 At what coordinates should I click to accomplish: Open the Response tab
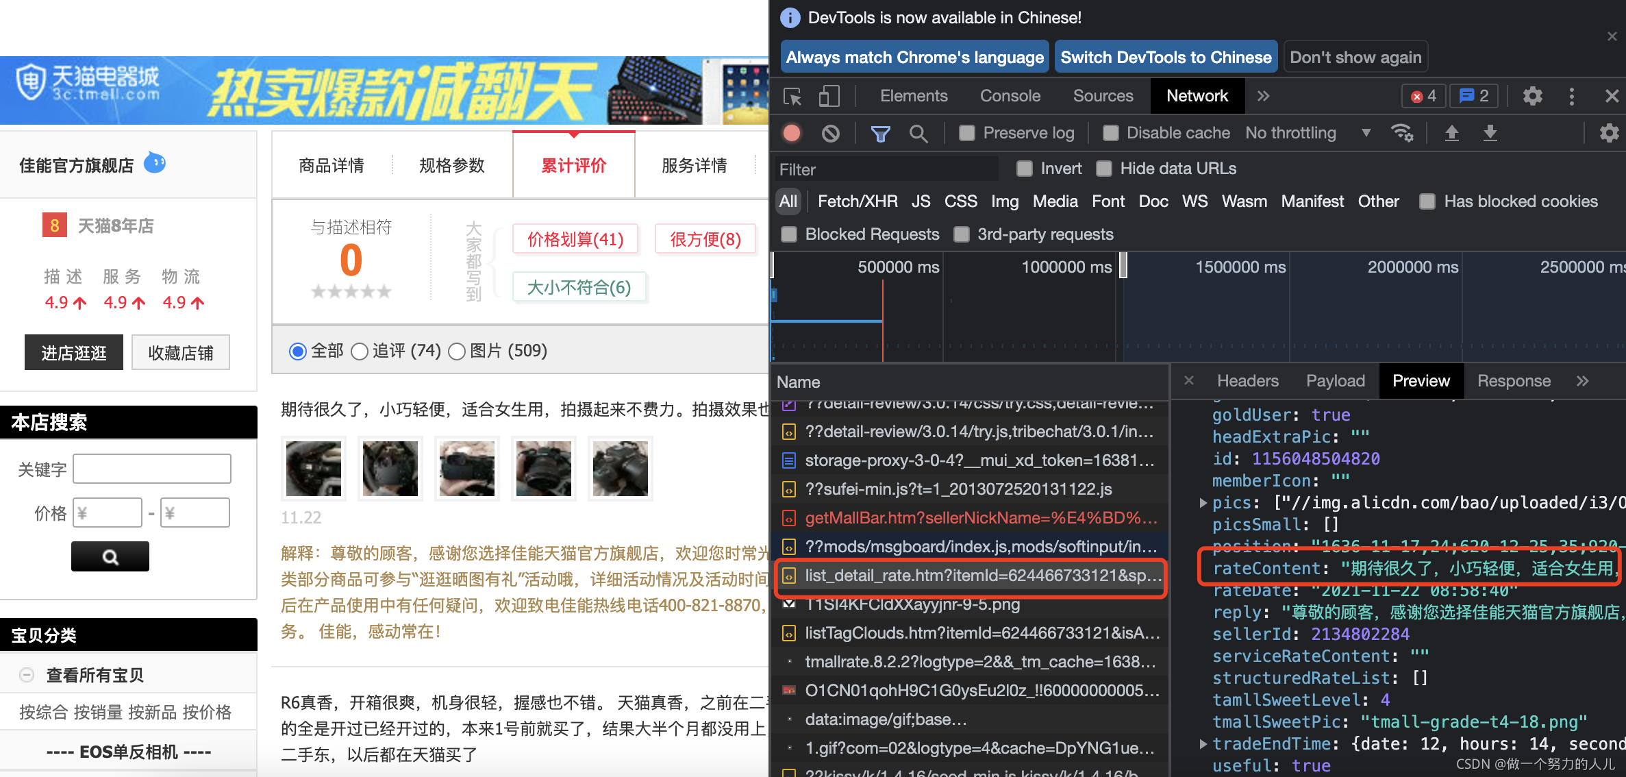(x=1513, y=381)
